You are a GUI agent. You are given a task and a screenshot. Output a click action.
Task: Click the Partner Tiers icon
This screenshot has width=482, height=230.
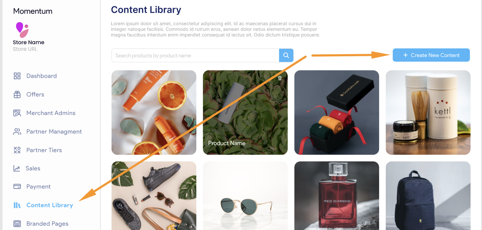[x=17, y=150]
